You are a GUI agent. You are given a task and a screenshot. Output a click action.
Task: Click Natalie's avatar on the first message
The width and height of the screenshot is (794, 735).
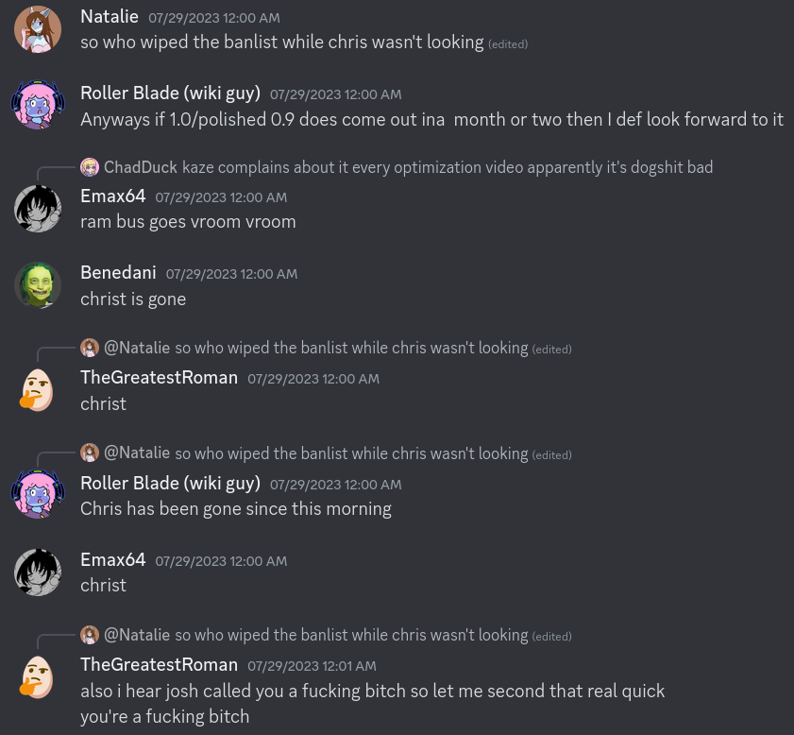[38, 29]
